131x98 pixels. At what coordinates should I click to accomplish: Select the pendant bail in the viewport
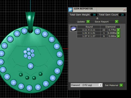tap(30, 22)
